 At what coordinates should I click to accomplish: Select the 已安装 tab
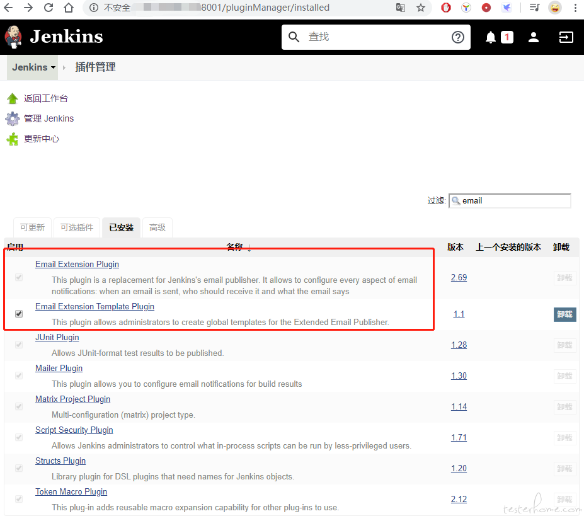point(122,227)
